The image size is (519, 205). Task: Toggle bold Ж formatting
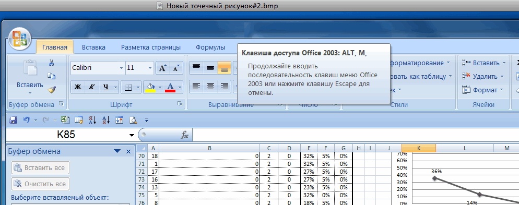point(78,87)
